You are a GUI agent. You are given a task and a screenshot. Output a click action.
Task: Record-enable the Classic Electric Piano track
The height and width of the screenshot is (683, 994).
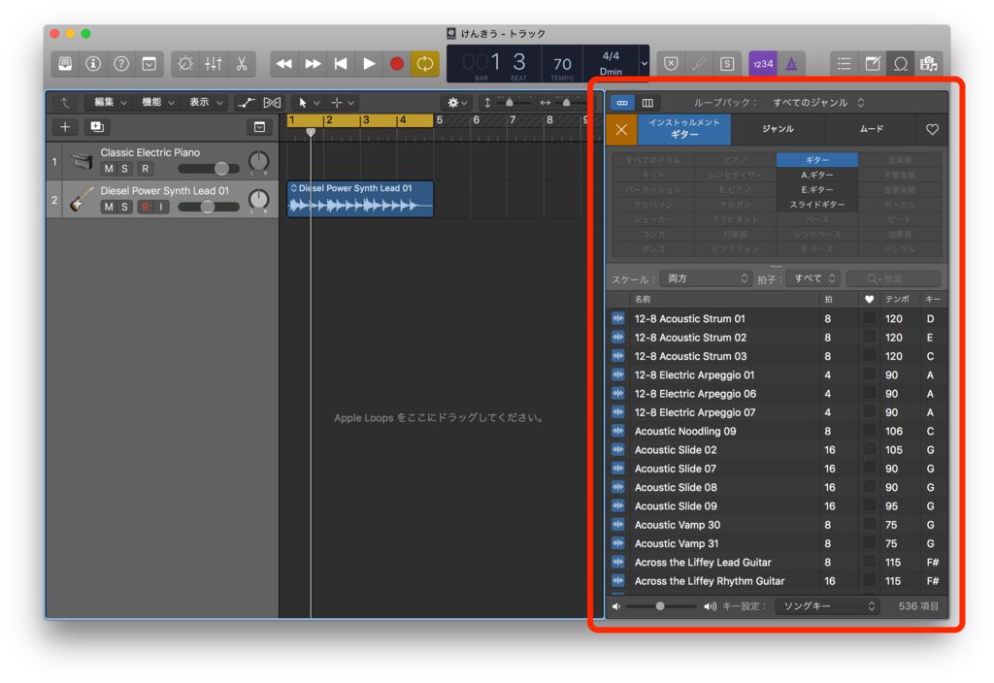point(146,169)
